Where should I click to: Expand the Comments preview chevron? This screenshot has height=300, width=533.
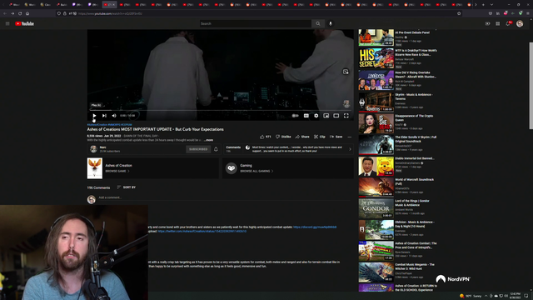point(350,149)
